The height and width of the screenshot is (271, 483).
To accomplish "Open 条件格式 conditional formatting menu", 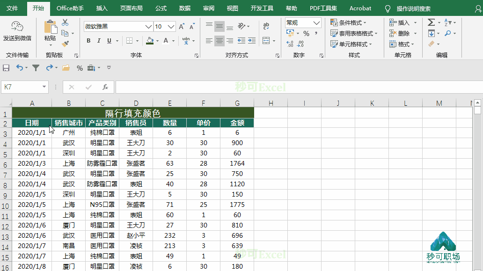I will tap(348, 23).
